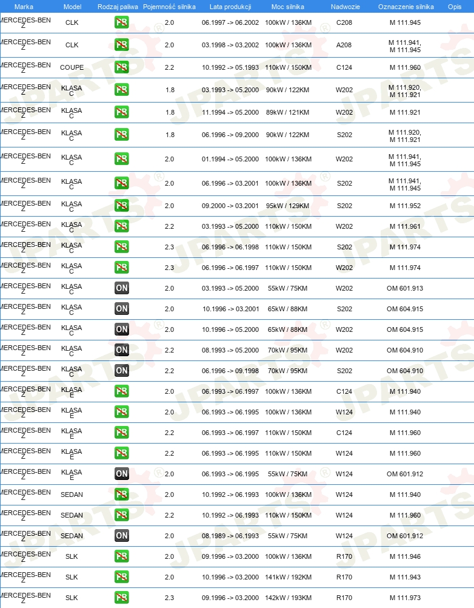The height and width of the screenshot is (608, 474).
Task: Click petrol icon in KLASA E 06.1993 -> 06.1997 2.0 row
Action: point(122,391)
